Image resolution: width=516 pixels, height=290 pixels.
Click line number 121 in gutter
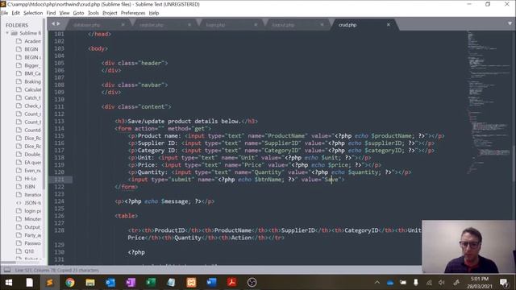click(59, 180)
